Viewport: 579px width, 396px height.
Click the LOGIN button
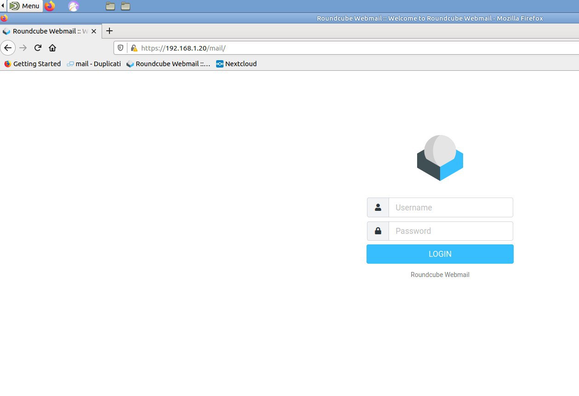[440, 254]
